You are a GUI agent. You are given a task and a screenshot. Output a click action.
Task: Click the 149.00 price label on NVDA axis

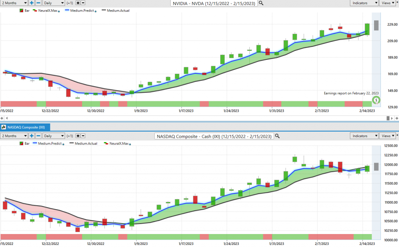pyautogui.click(x=392, y=90)
